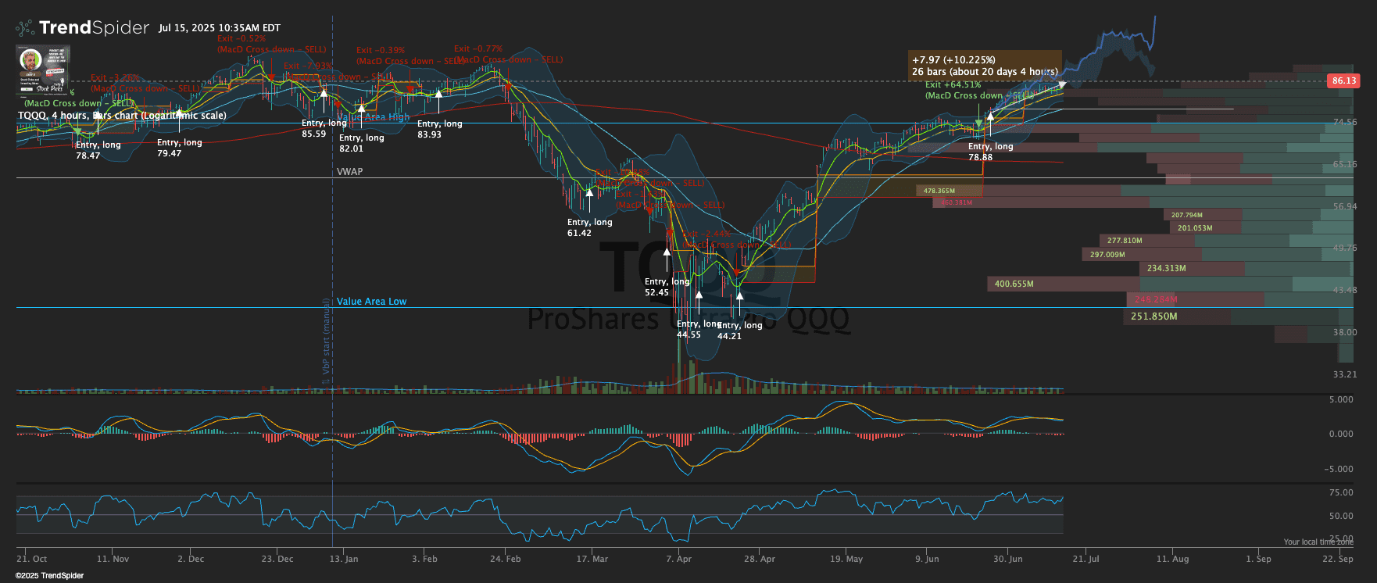Click the 43.48 price axis label
Image resolution: width=1377 pixels, height=583 pixels.
point(1345,291)
